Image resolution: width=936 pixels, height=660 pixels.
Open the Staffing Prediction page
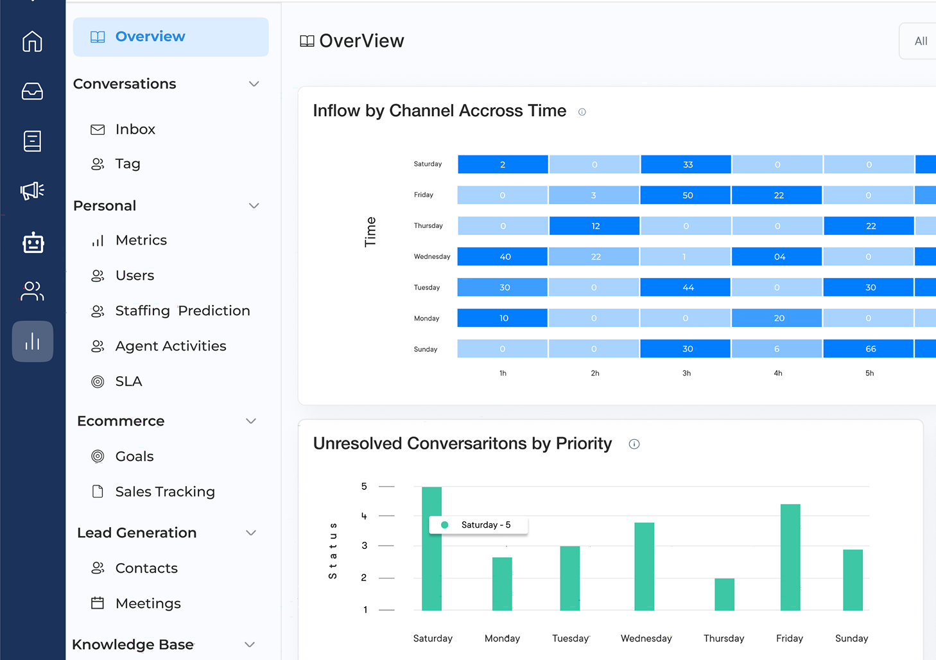[x=182, y=310]
